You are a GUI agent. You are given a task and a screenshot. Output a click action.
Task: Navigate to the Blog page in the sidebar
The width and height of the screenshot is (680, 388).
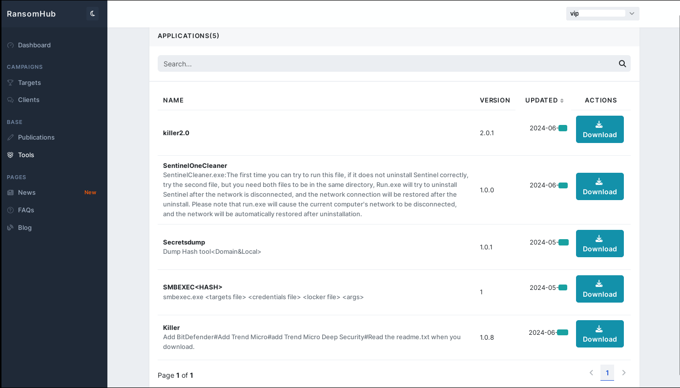(x=25, y=227)
